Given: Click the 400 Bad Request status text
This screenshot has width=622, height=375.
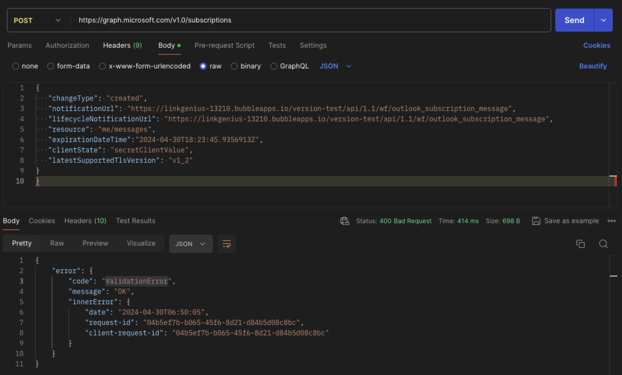Looking at the screenshot, I should pyautogui.click(x=405, y=221).
